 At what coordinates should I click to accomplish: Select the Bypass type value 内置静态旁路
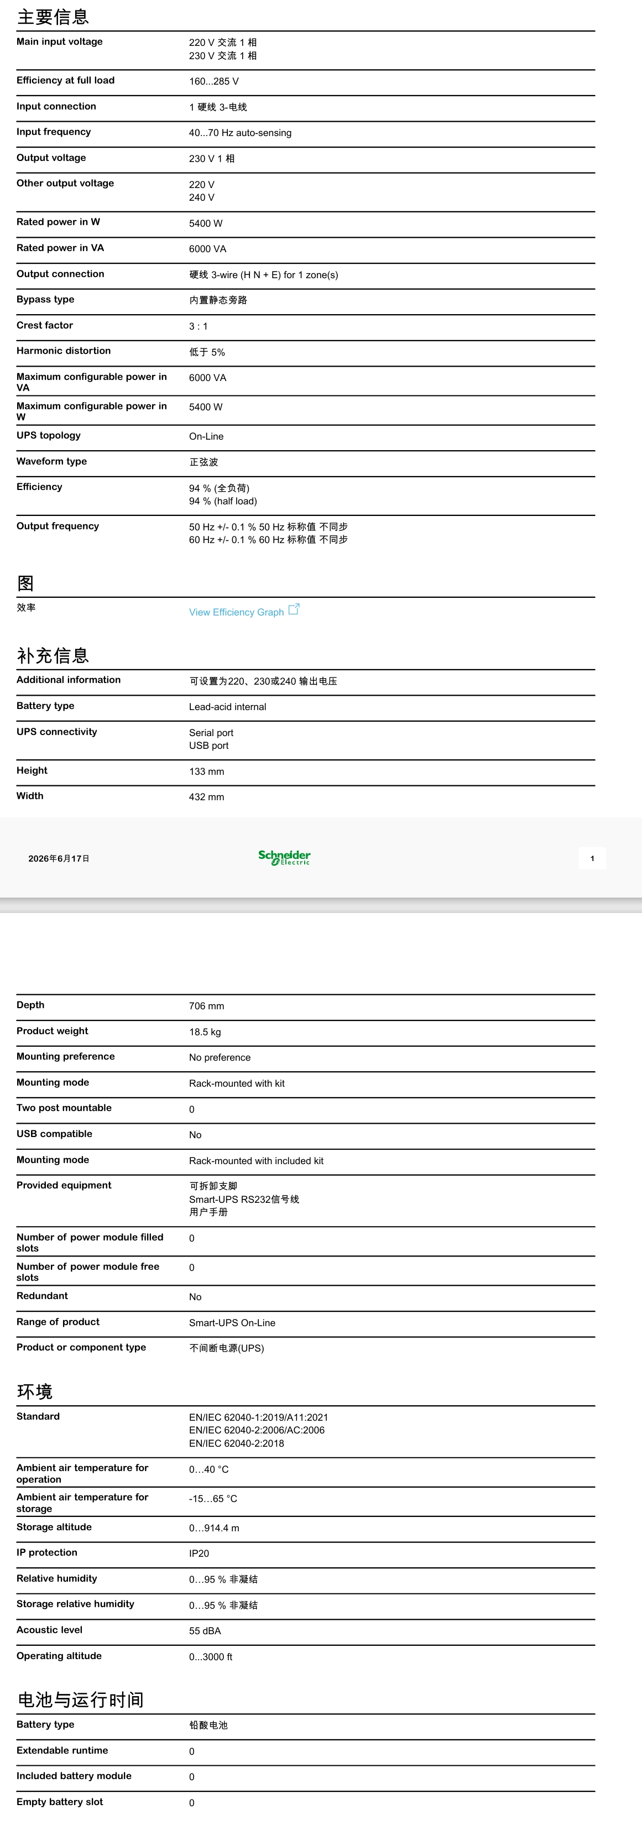pos(218,300)
